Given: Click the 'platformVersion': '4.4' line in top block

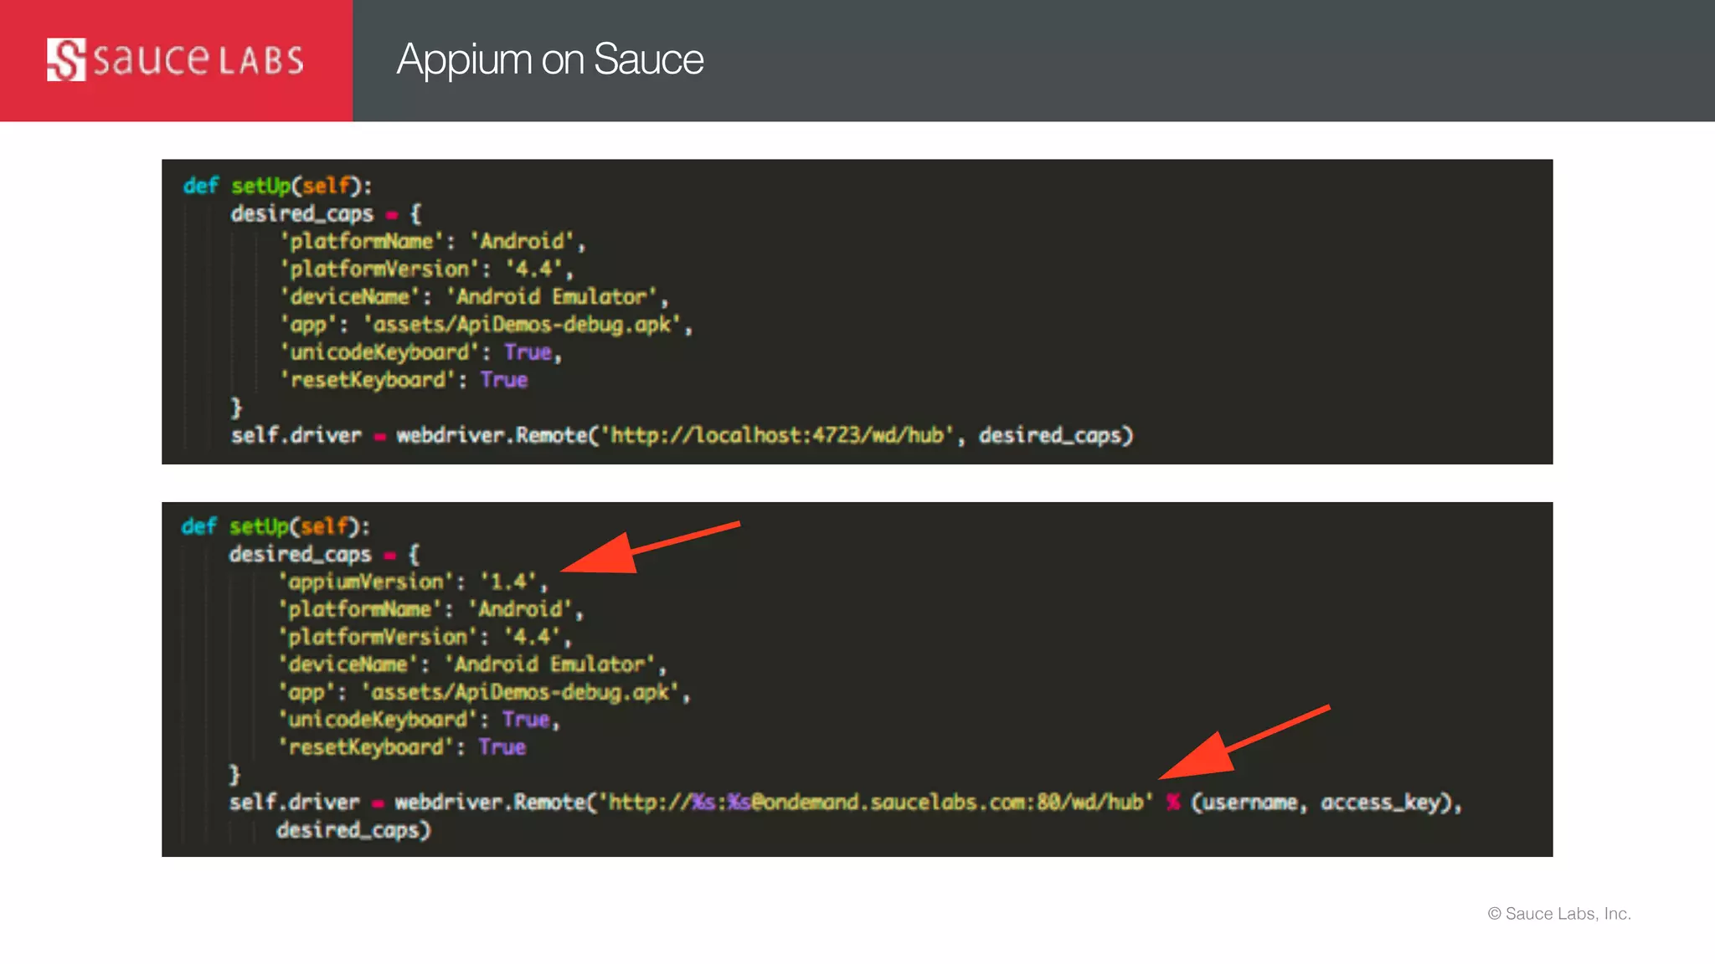Looking at the screenshot, I should pyautogui.click(x=427, y=269).
